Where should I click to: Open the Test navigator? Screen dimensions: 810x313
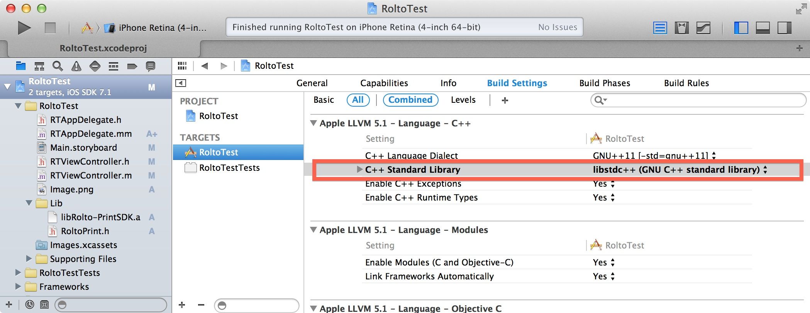click(x=95, y=66)
